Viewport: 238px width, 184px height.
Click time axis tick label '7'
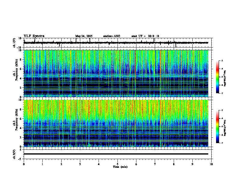click(155, 164)
